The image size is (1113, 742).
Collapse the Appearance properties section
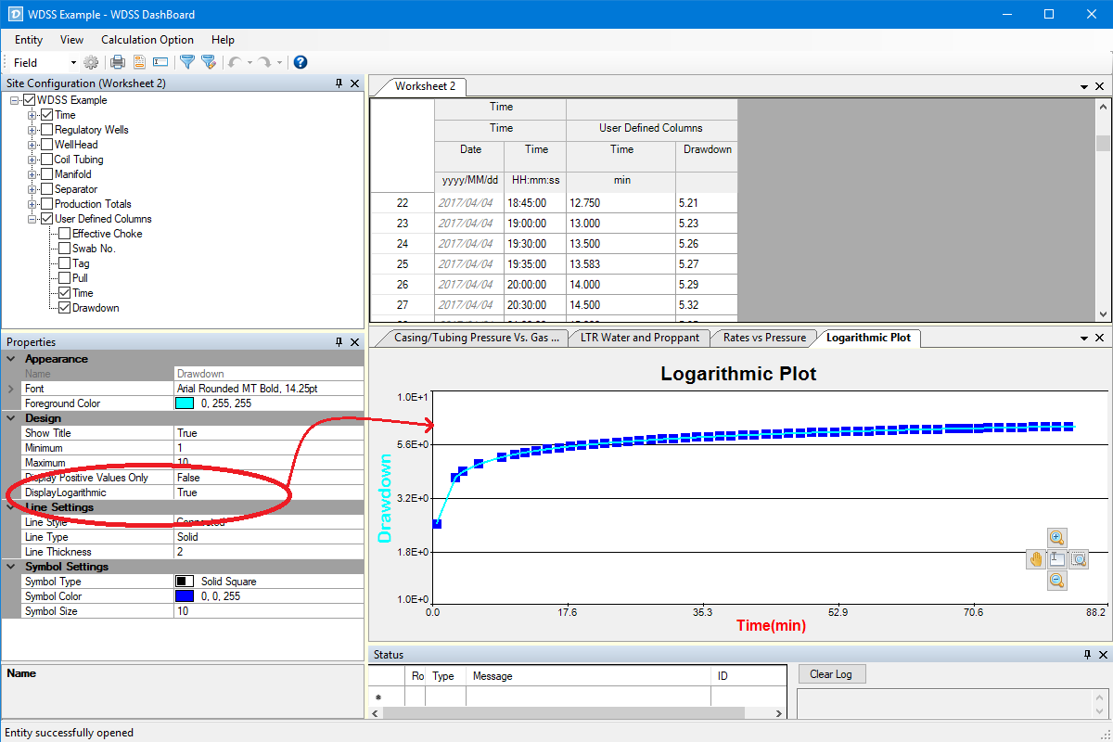point(11,359)
